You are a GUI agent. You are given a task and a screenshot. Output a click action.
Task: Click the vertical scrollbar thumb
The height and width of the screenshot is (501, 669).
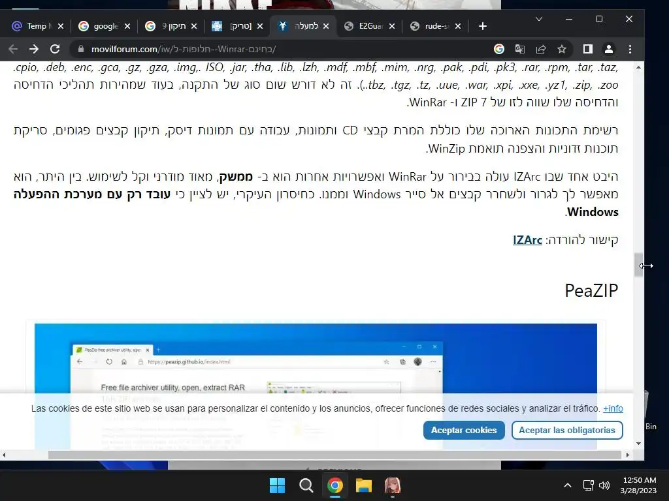(638, 265)
